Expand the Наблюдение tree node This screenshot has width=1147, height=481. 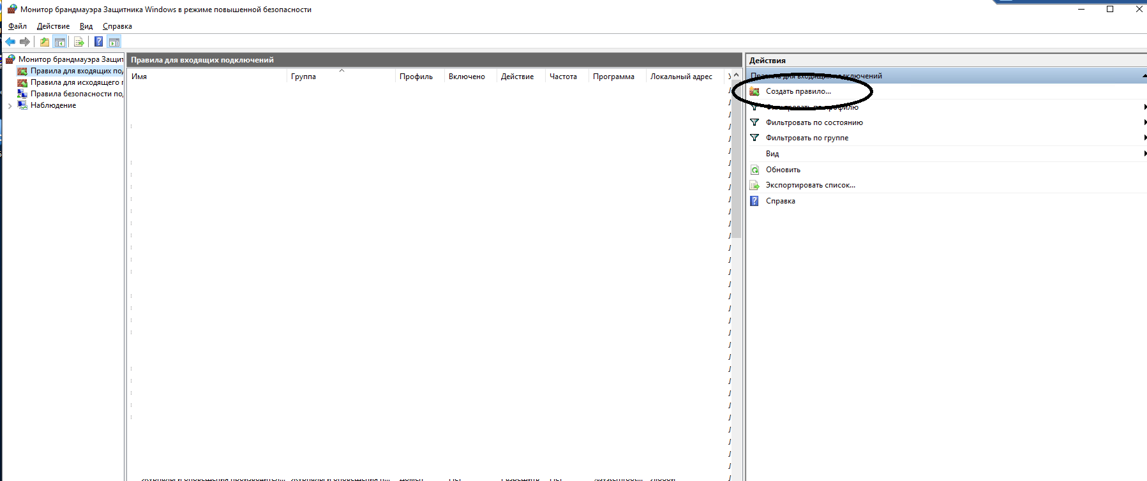coord(10,106)
